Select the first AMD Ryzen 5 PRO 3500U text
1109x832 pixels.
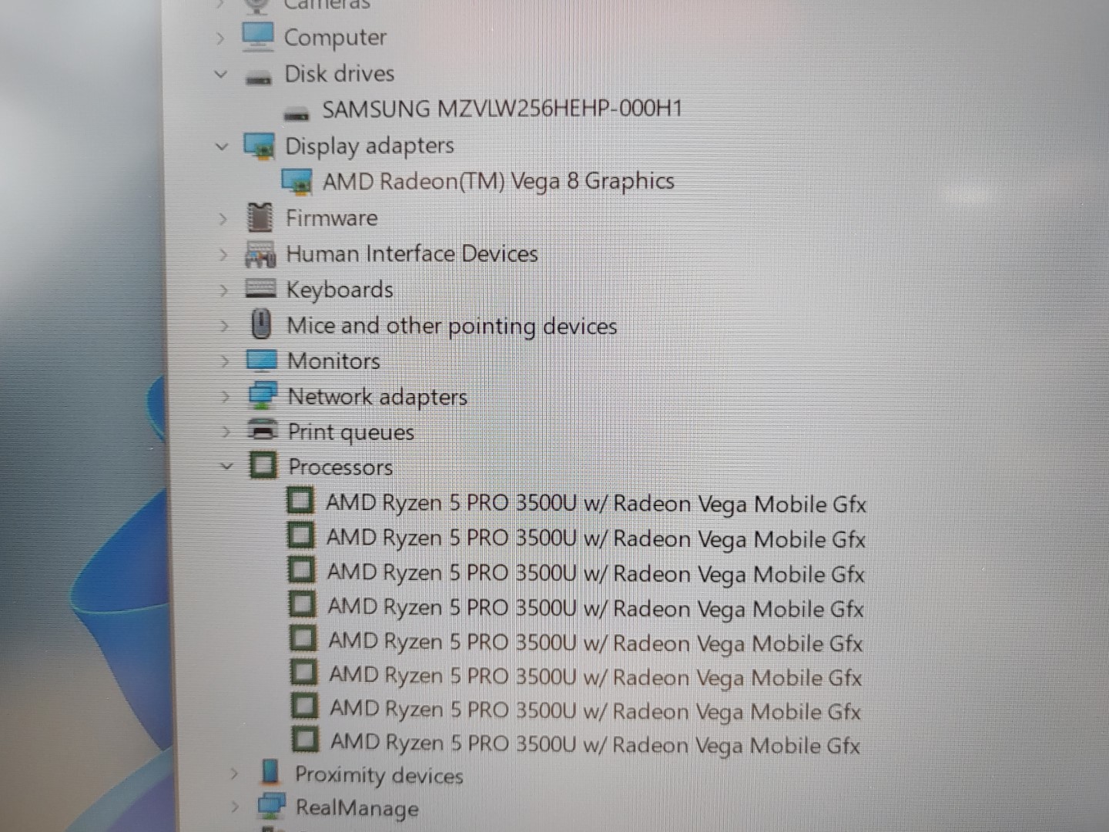596,504
